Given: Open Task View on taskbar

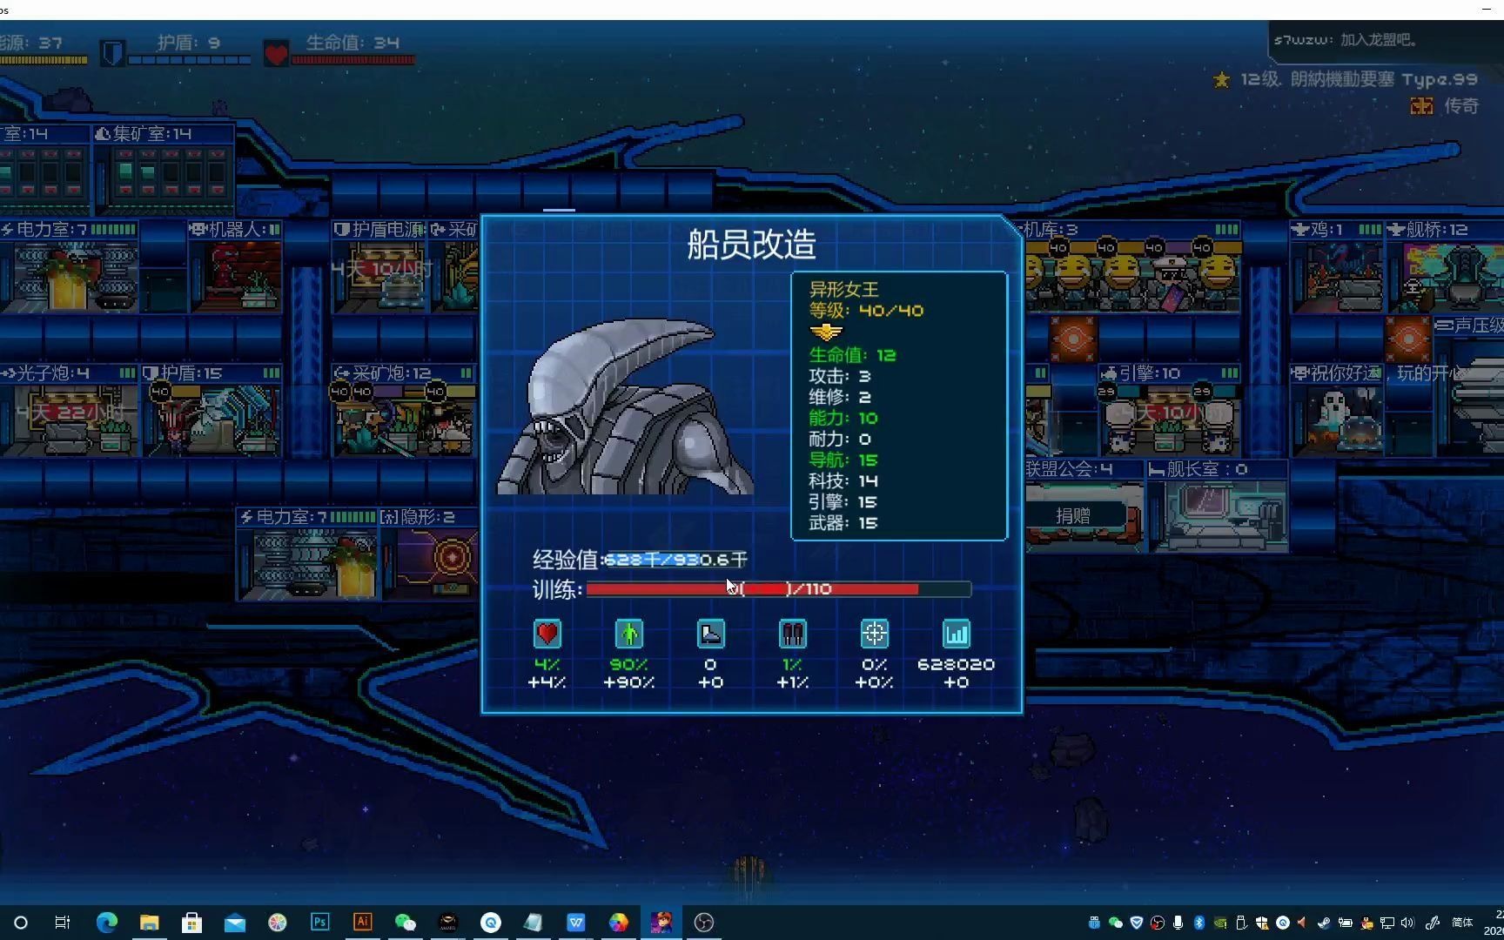Looking at the screenshot, I should click(x=62, y=923).
